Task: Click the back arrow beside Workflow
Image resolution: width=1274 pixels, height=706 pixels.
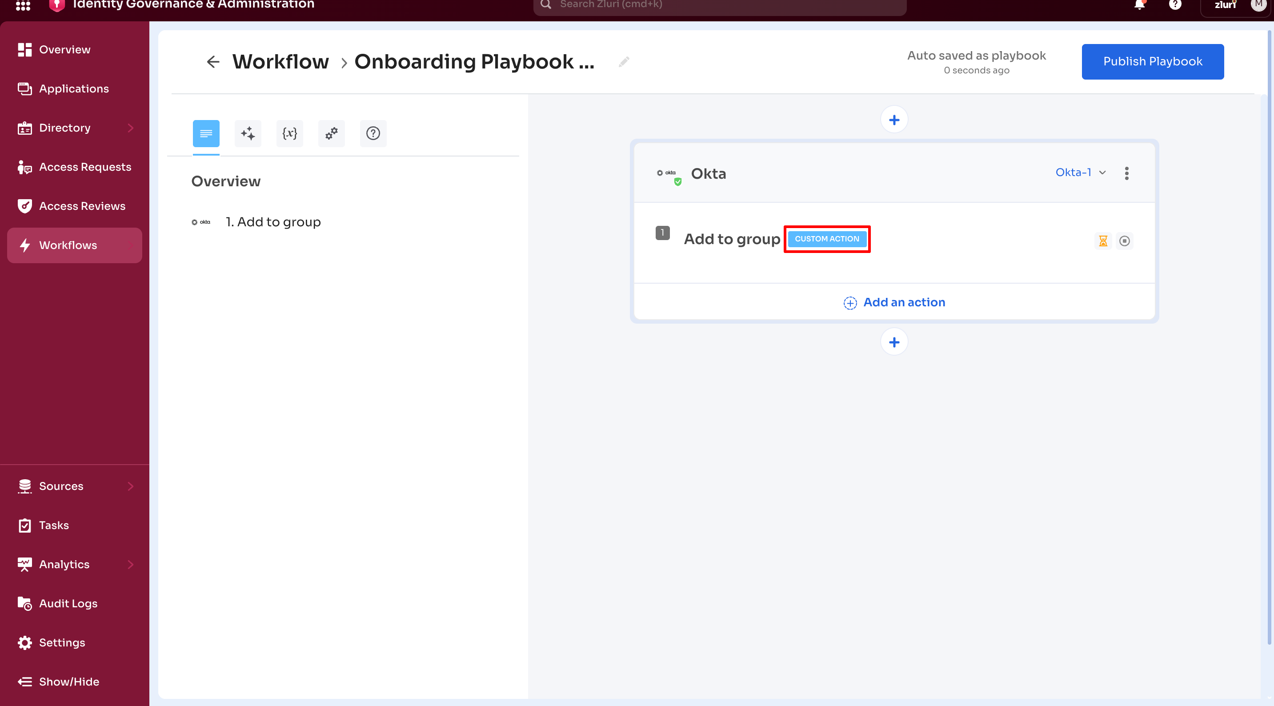Action: (212, 62)
